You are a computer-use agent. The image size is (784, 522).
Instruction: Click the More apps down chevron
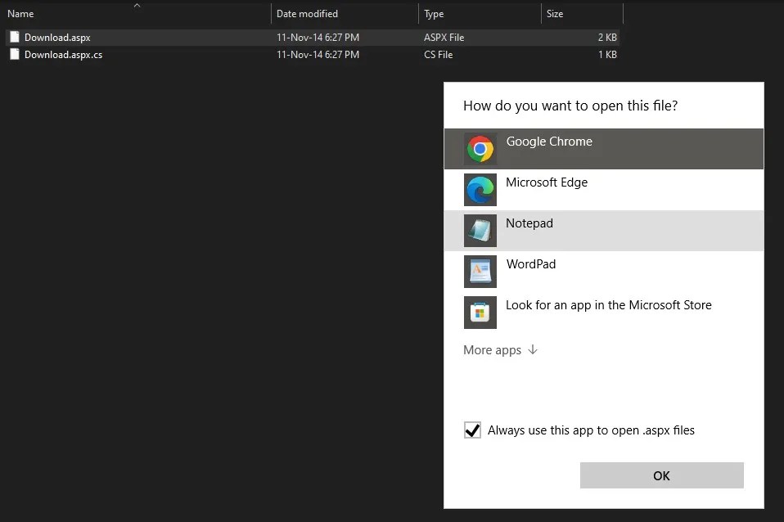(x=532, y=349)
